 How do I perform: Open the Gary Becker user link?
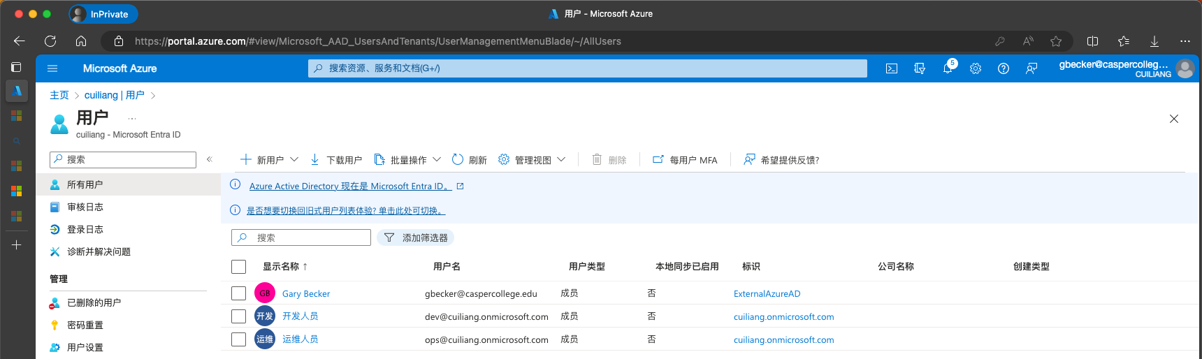pos(306,294)
